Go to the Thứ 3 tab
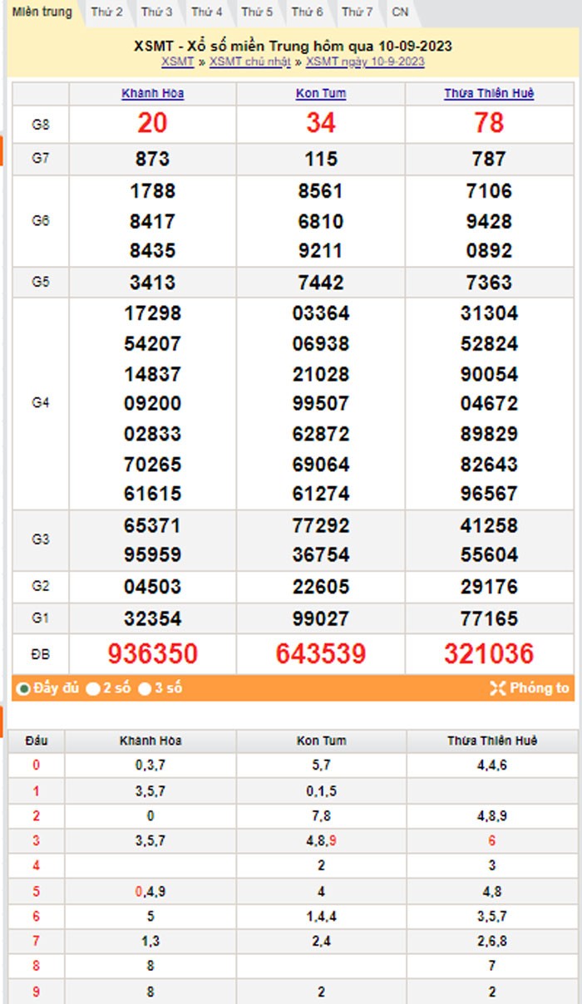Image resolution: width=582 pixels, height=1004 pixels. pos(156,12)
